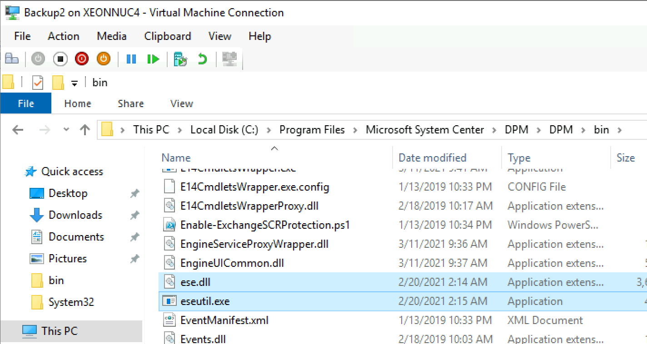Switch to the Explorer View ribbon tab

182,103
